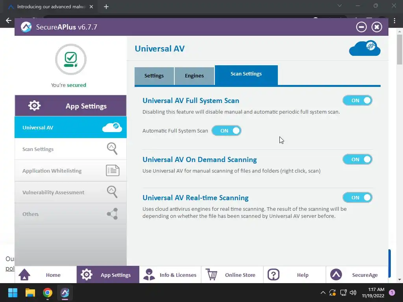This screenshot has height=302, width=403.
Task: Click the App Settings label in bottom bar
Action: pos(116,275)
